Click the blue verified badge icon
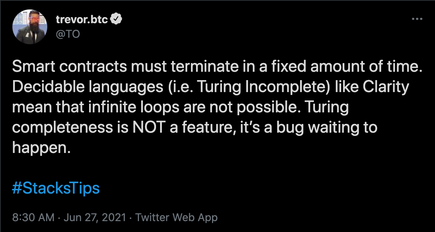The image size is (435, 232). click(x=116, y=20)
